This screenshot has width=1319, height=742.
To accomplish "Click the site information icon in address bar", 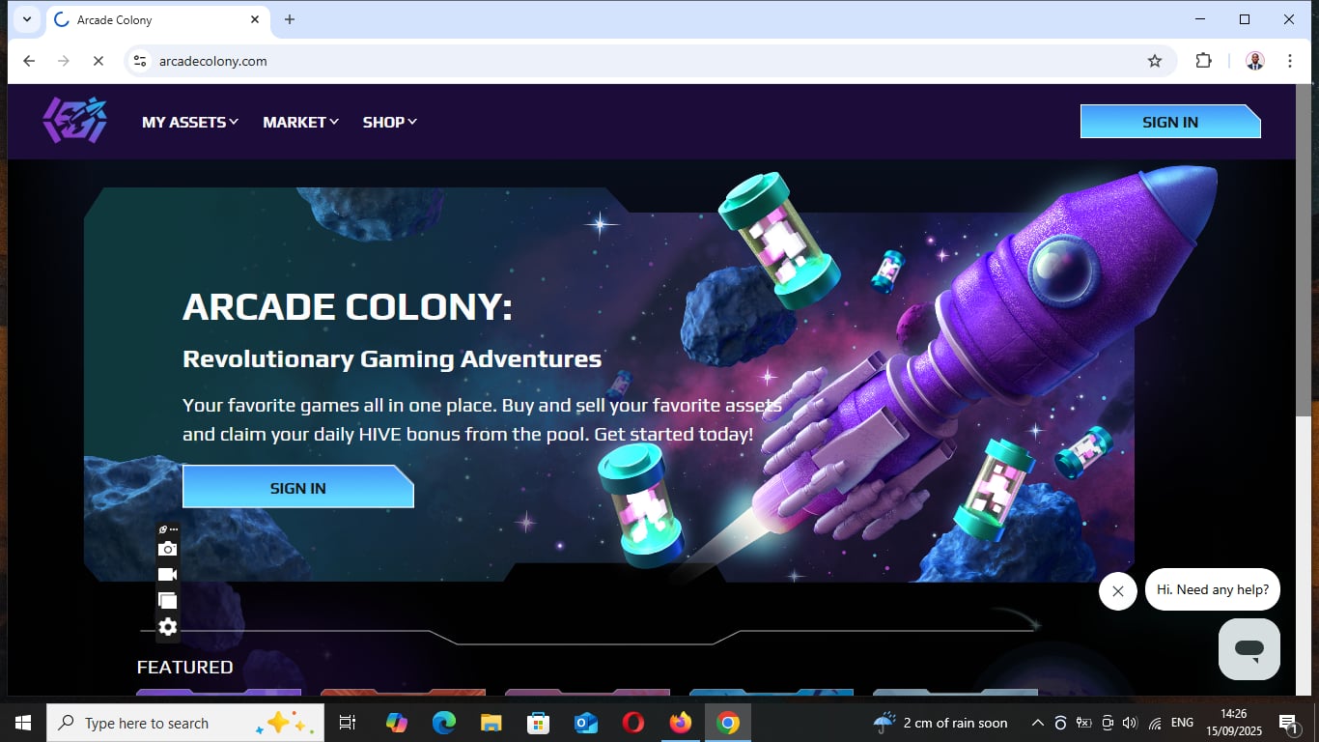I will coord(140,61).
